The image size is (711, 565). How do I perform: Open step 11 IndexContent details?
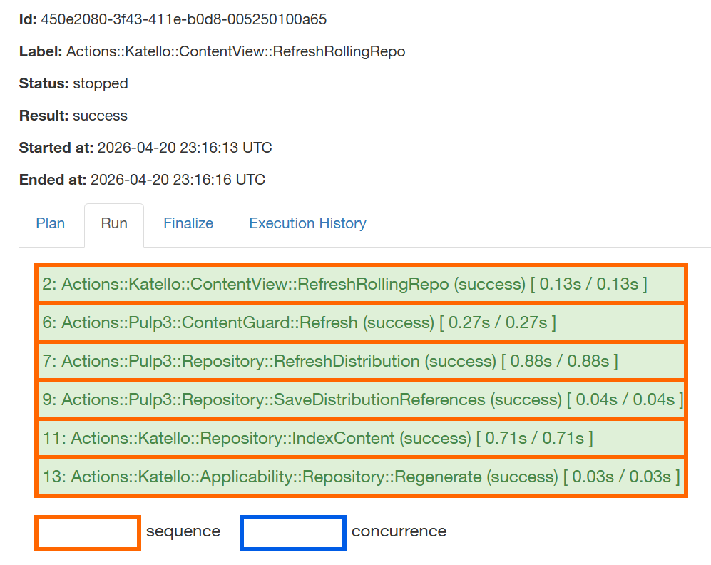(317, 438)
